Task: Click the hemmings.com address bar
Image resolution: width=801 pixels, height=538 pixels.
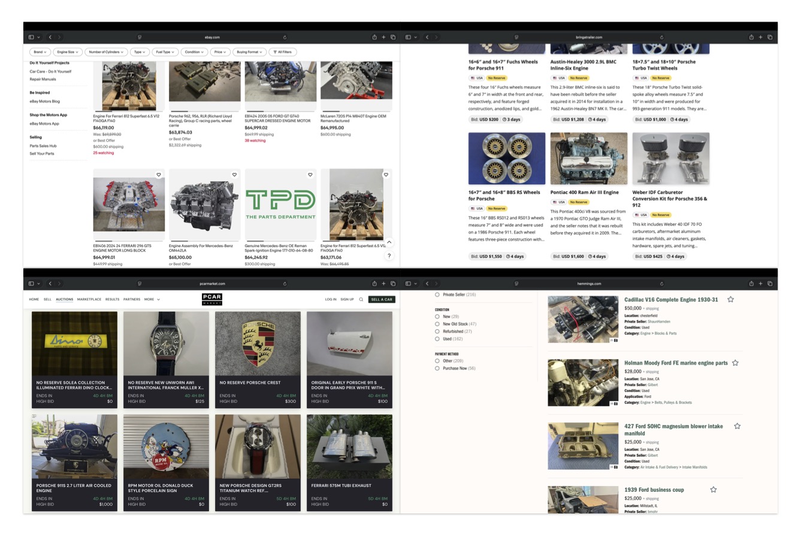Action: click(x=589, y=284)
